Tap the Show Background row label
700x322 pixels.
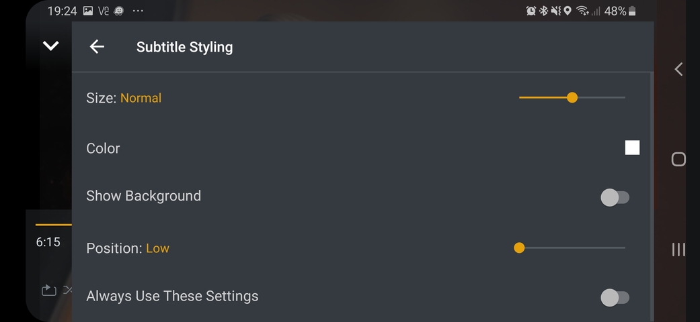coord(143,196)
